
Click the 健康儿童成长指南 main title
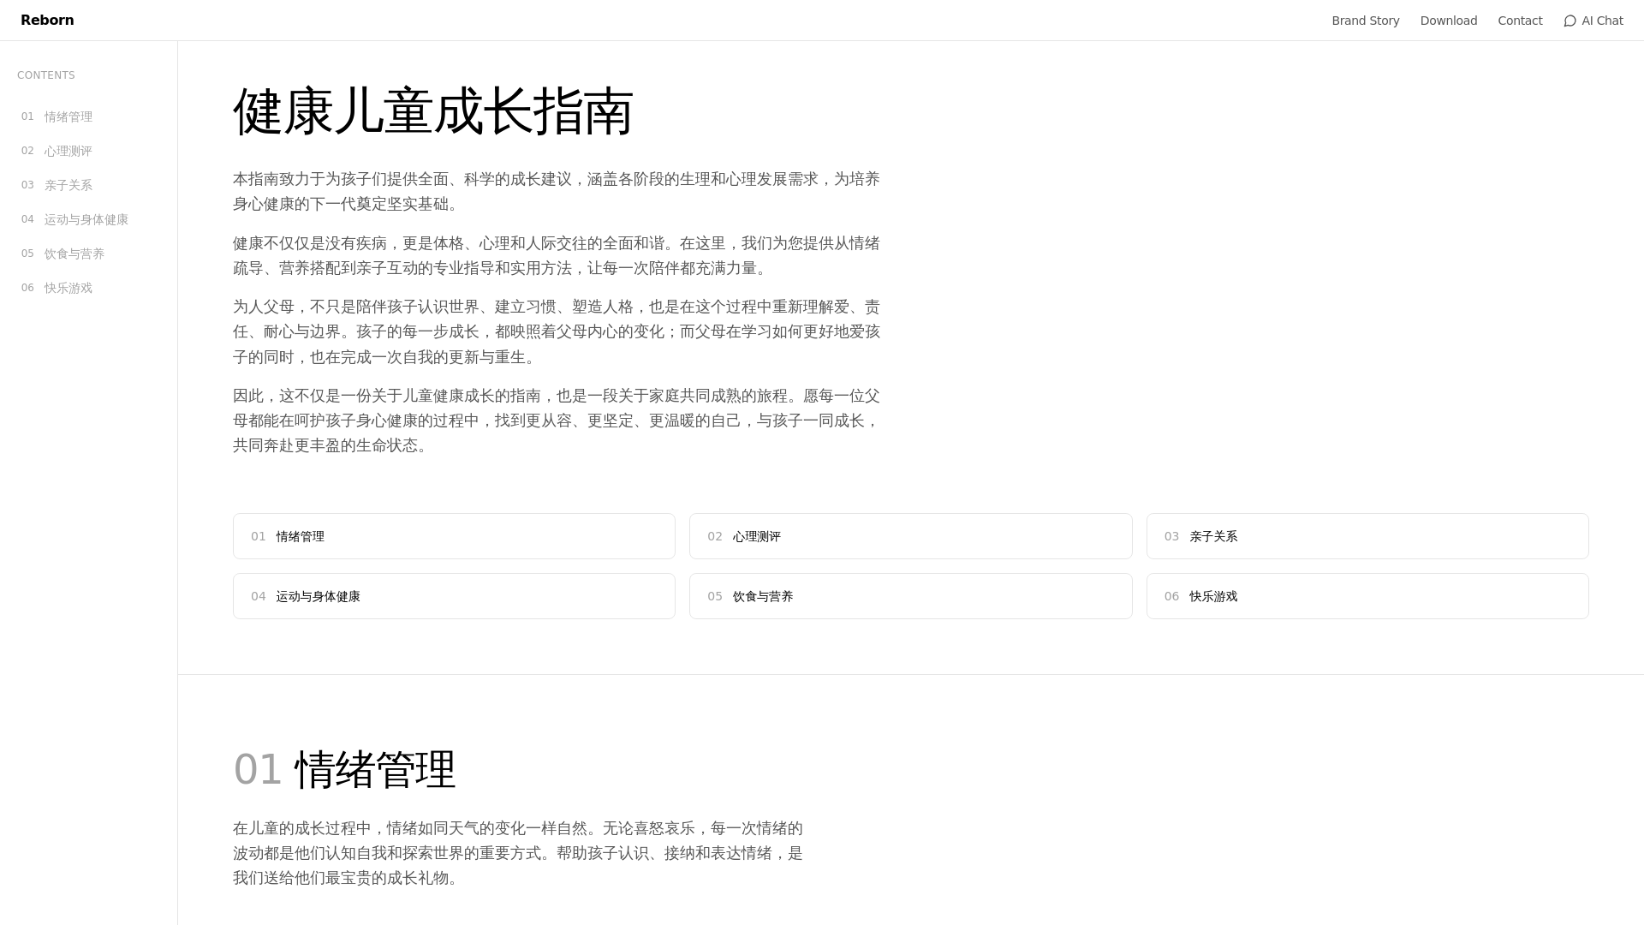[432, 111]
